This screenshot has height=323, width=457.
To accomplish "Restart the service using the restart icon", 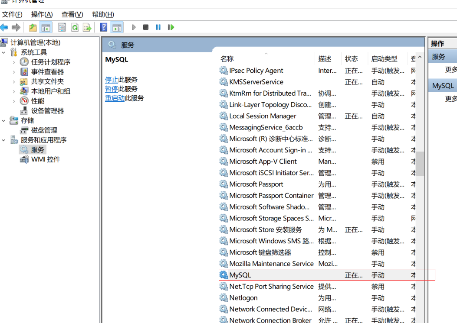I will 171,27.
